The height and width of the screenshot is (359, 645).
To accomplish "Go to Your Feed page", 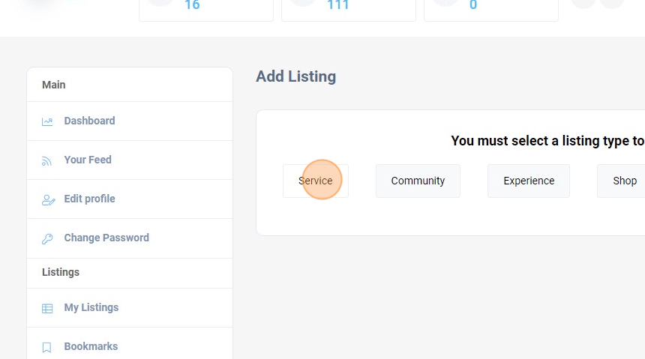I will [88, 160].
